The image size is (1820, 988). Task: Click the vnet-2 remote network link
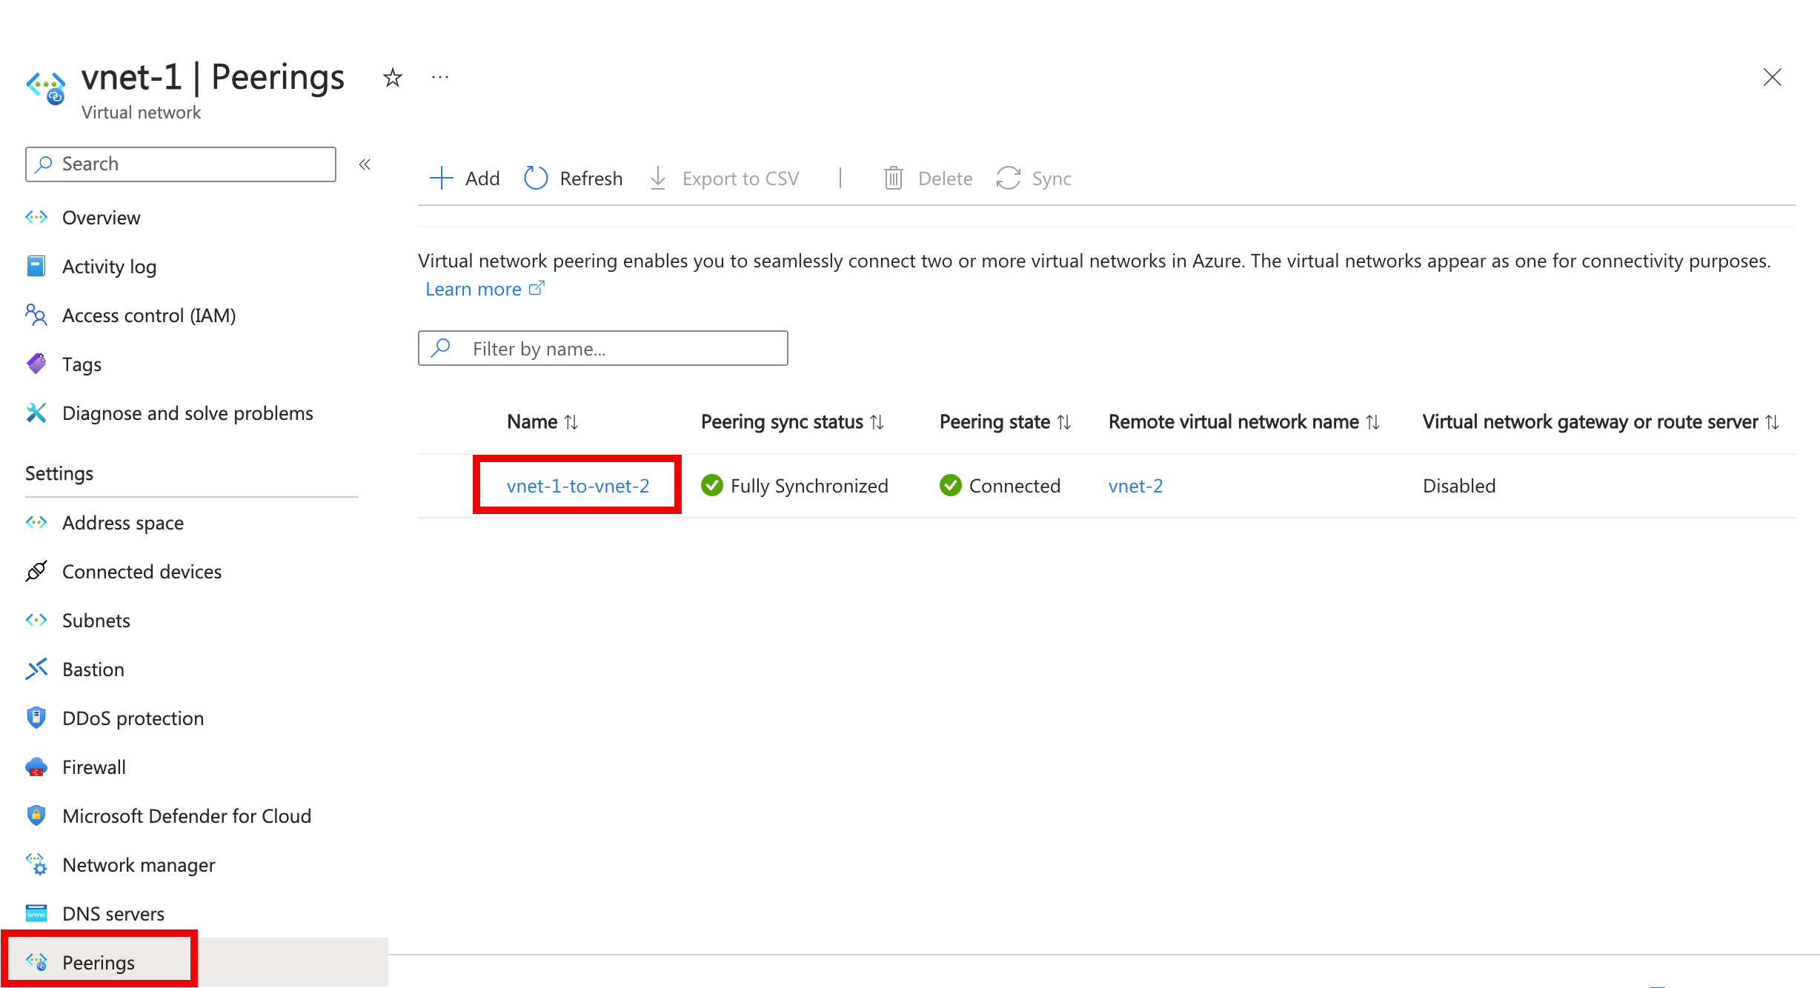1133,484
